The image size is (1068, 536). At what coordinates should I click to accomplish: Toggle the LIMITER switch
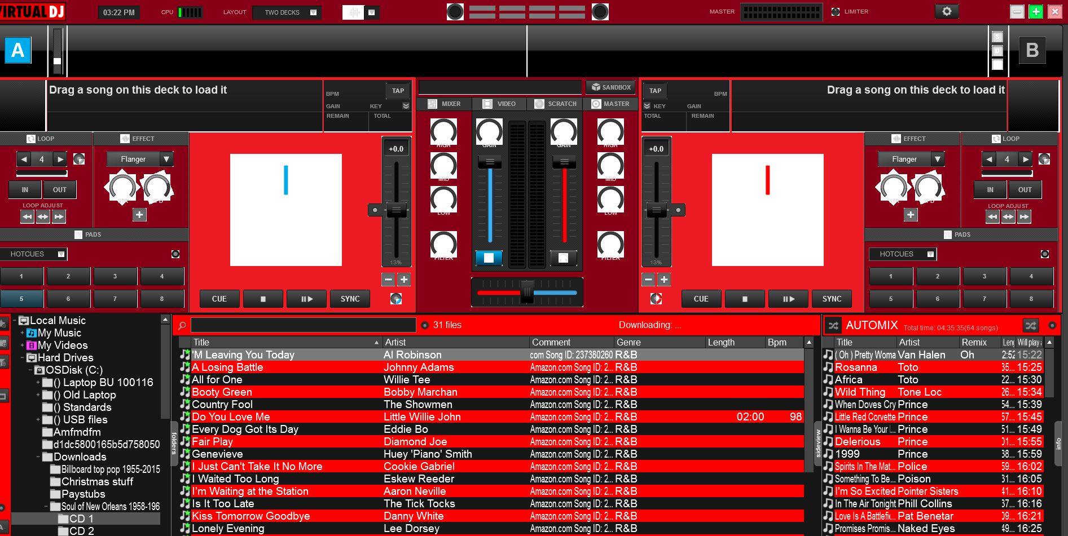pyautogui.click(x=836, y=11)
